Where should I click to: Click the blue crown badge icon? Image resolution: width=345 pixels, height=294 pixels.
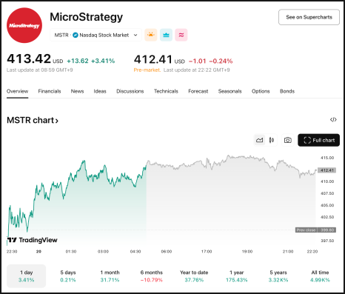click(166, 35)
